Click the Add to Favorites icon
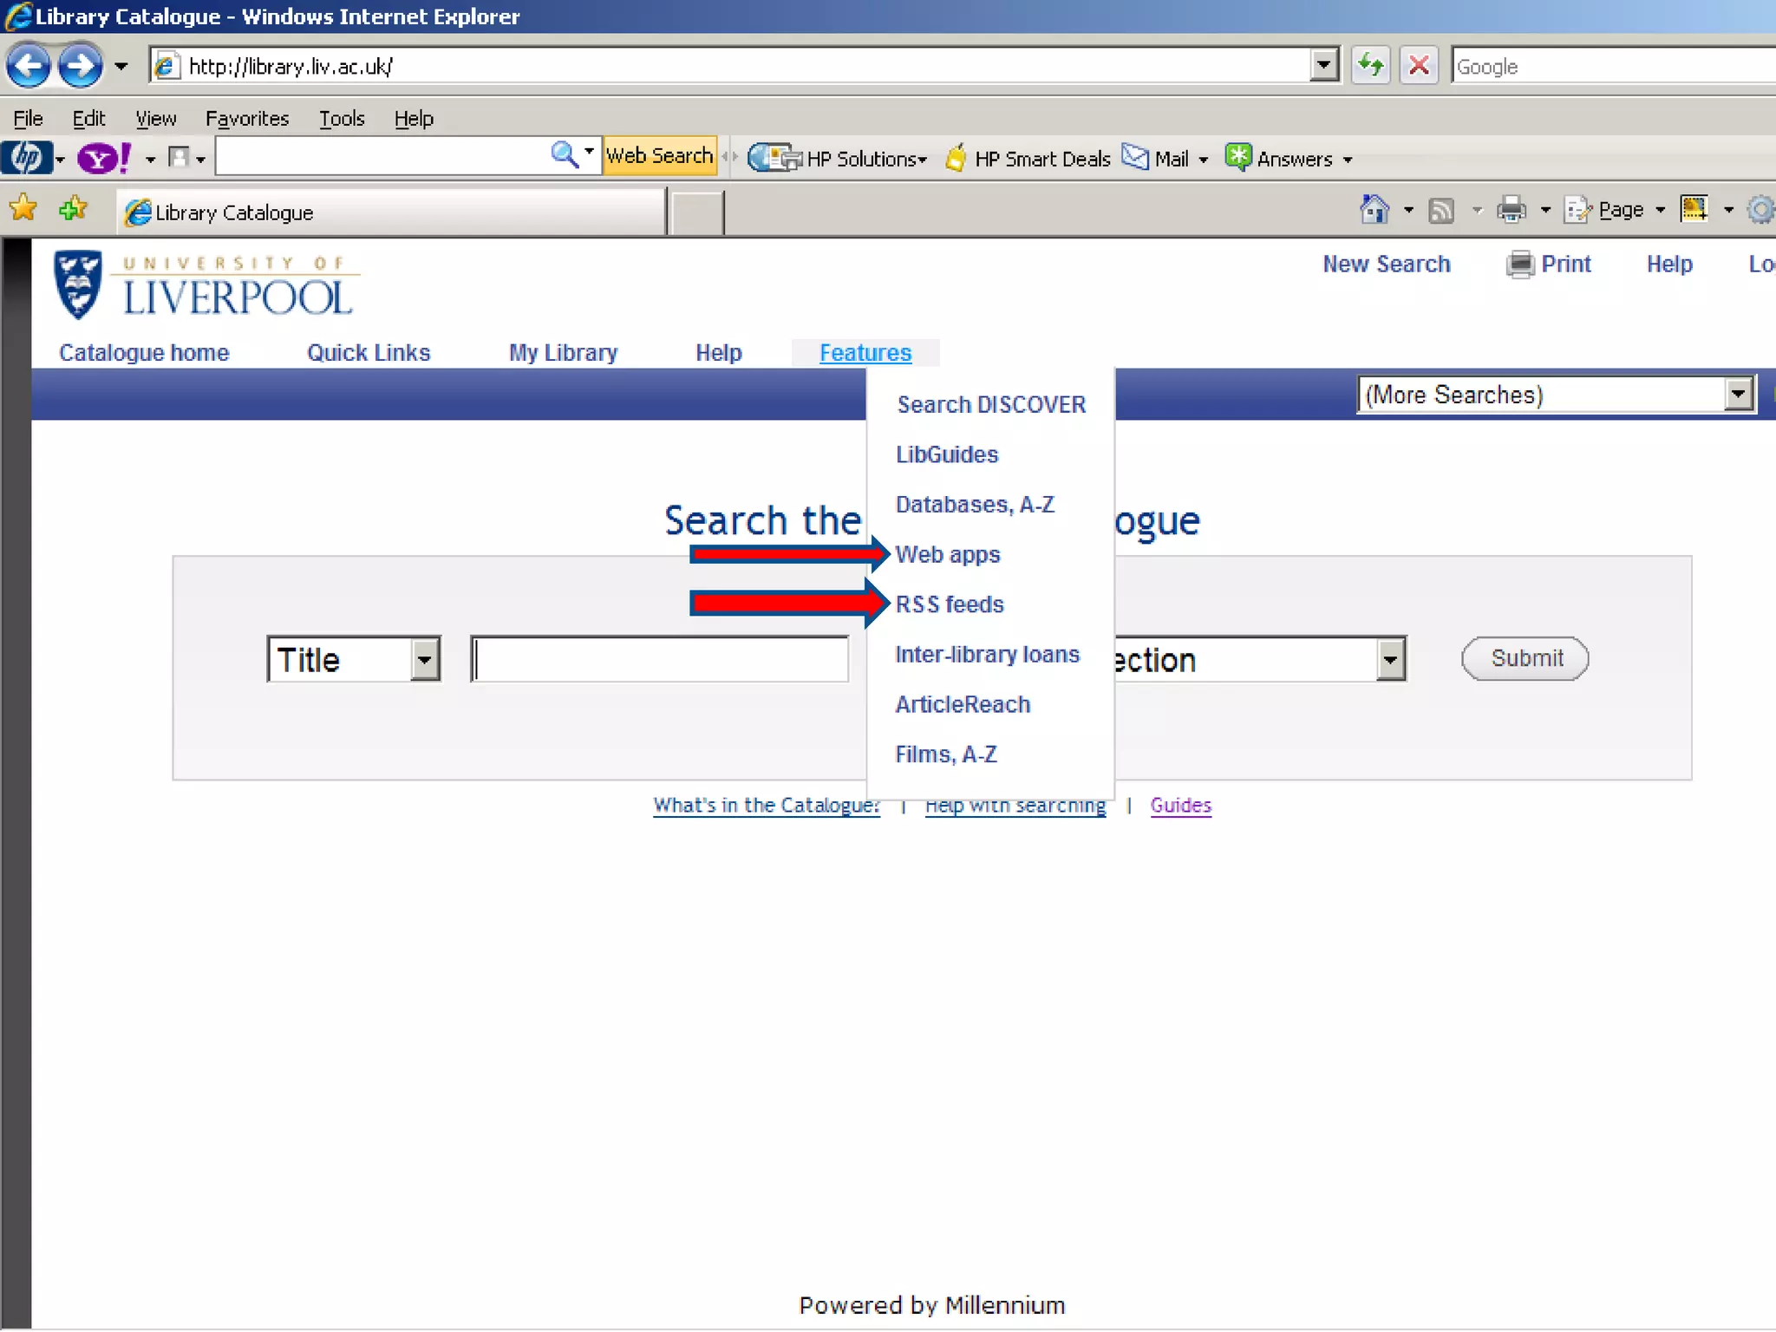This screenshot has height=1332, width=1776. (74, 209)
